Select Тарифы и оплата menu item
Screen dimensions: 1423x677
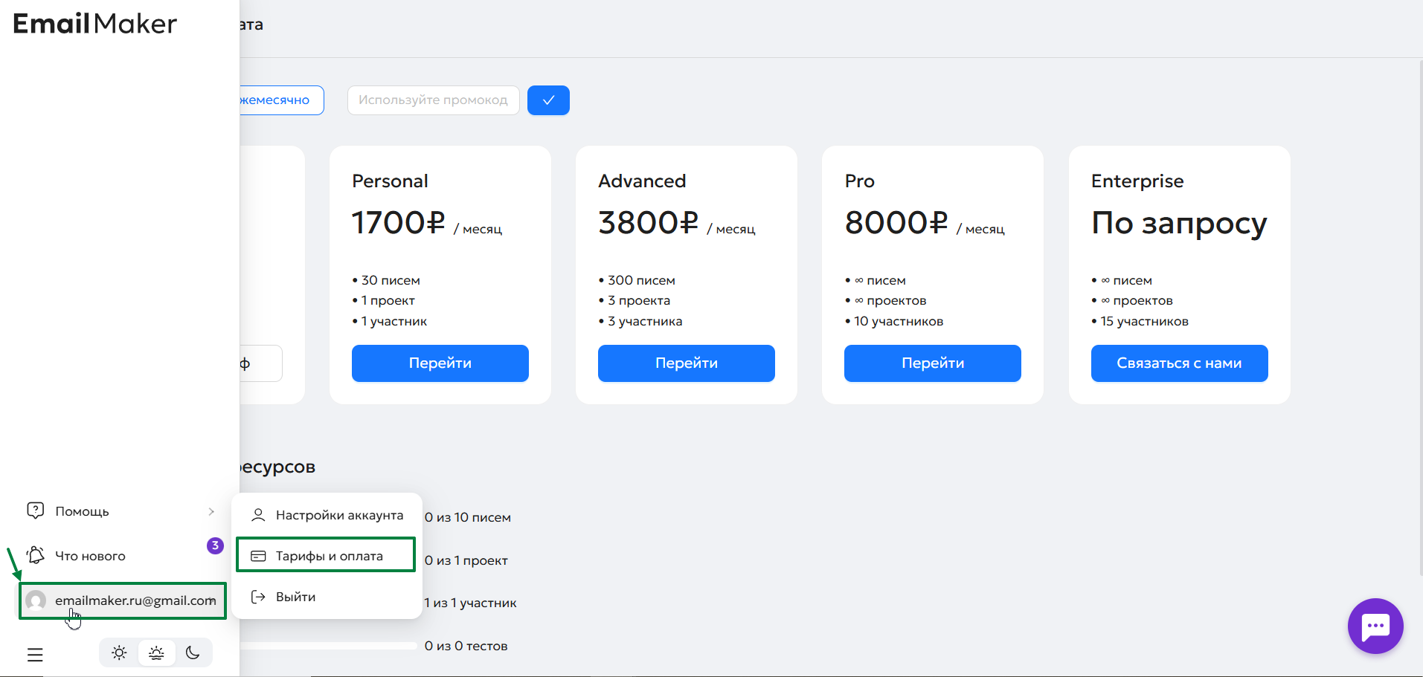point(329,556)
